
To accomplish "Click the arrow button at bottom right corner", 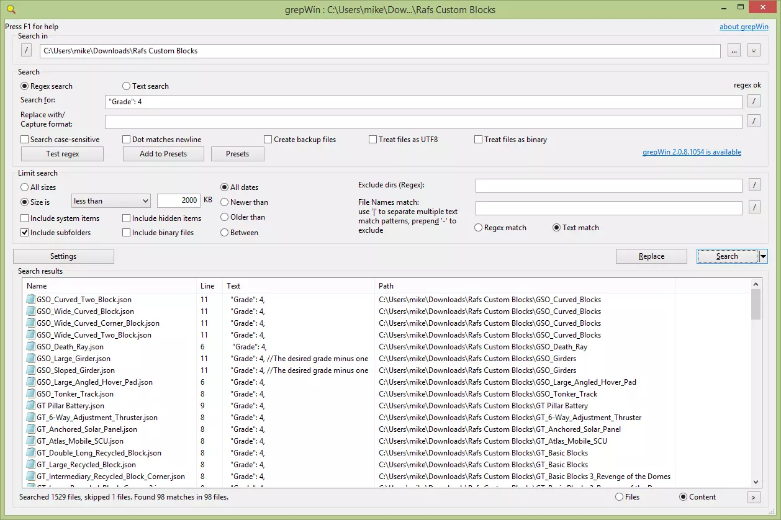I will point(753,497).
